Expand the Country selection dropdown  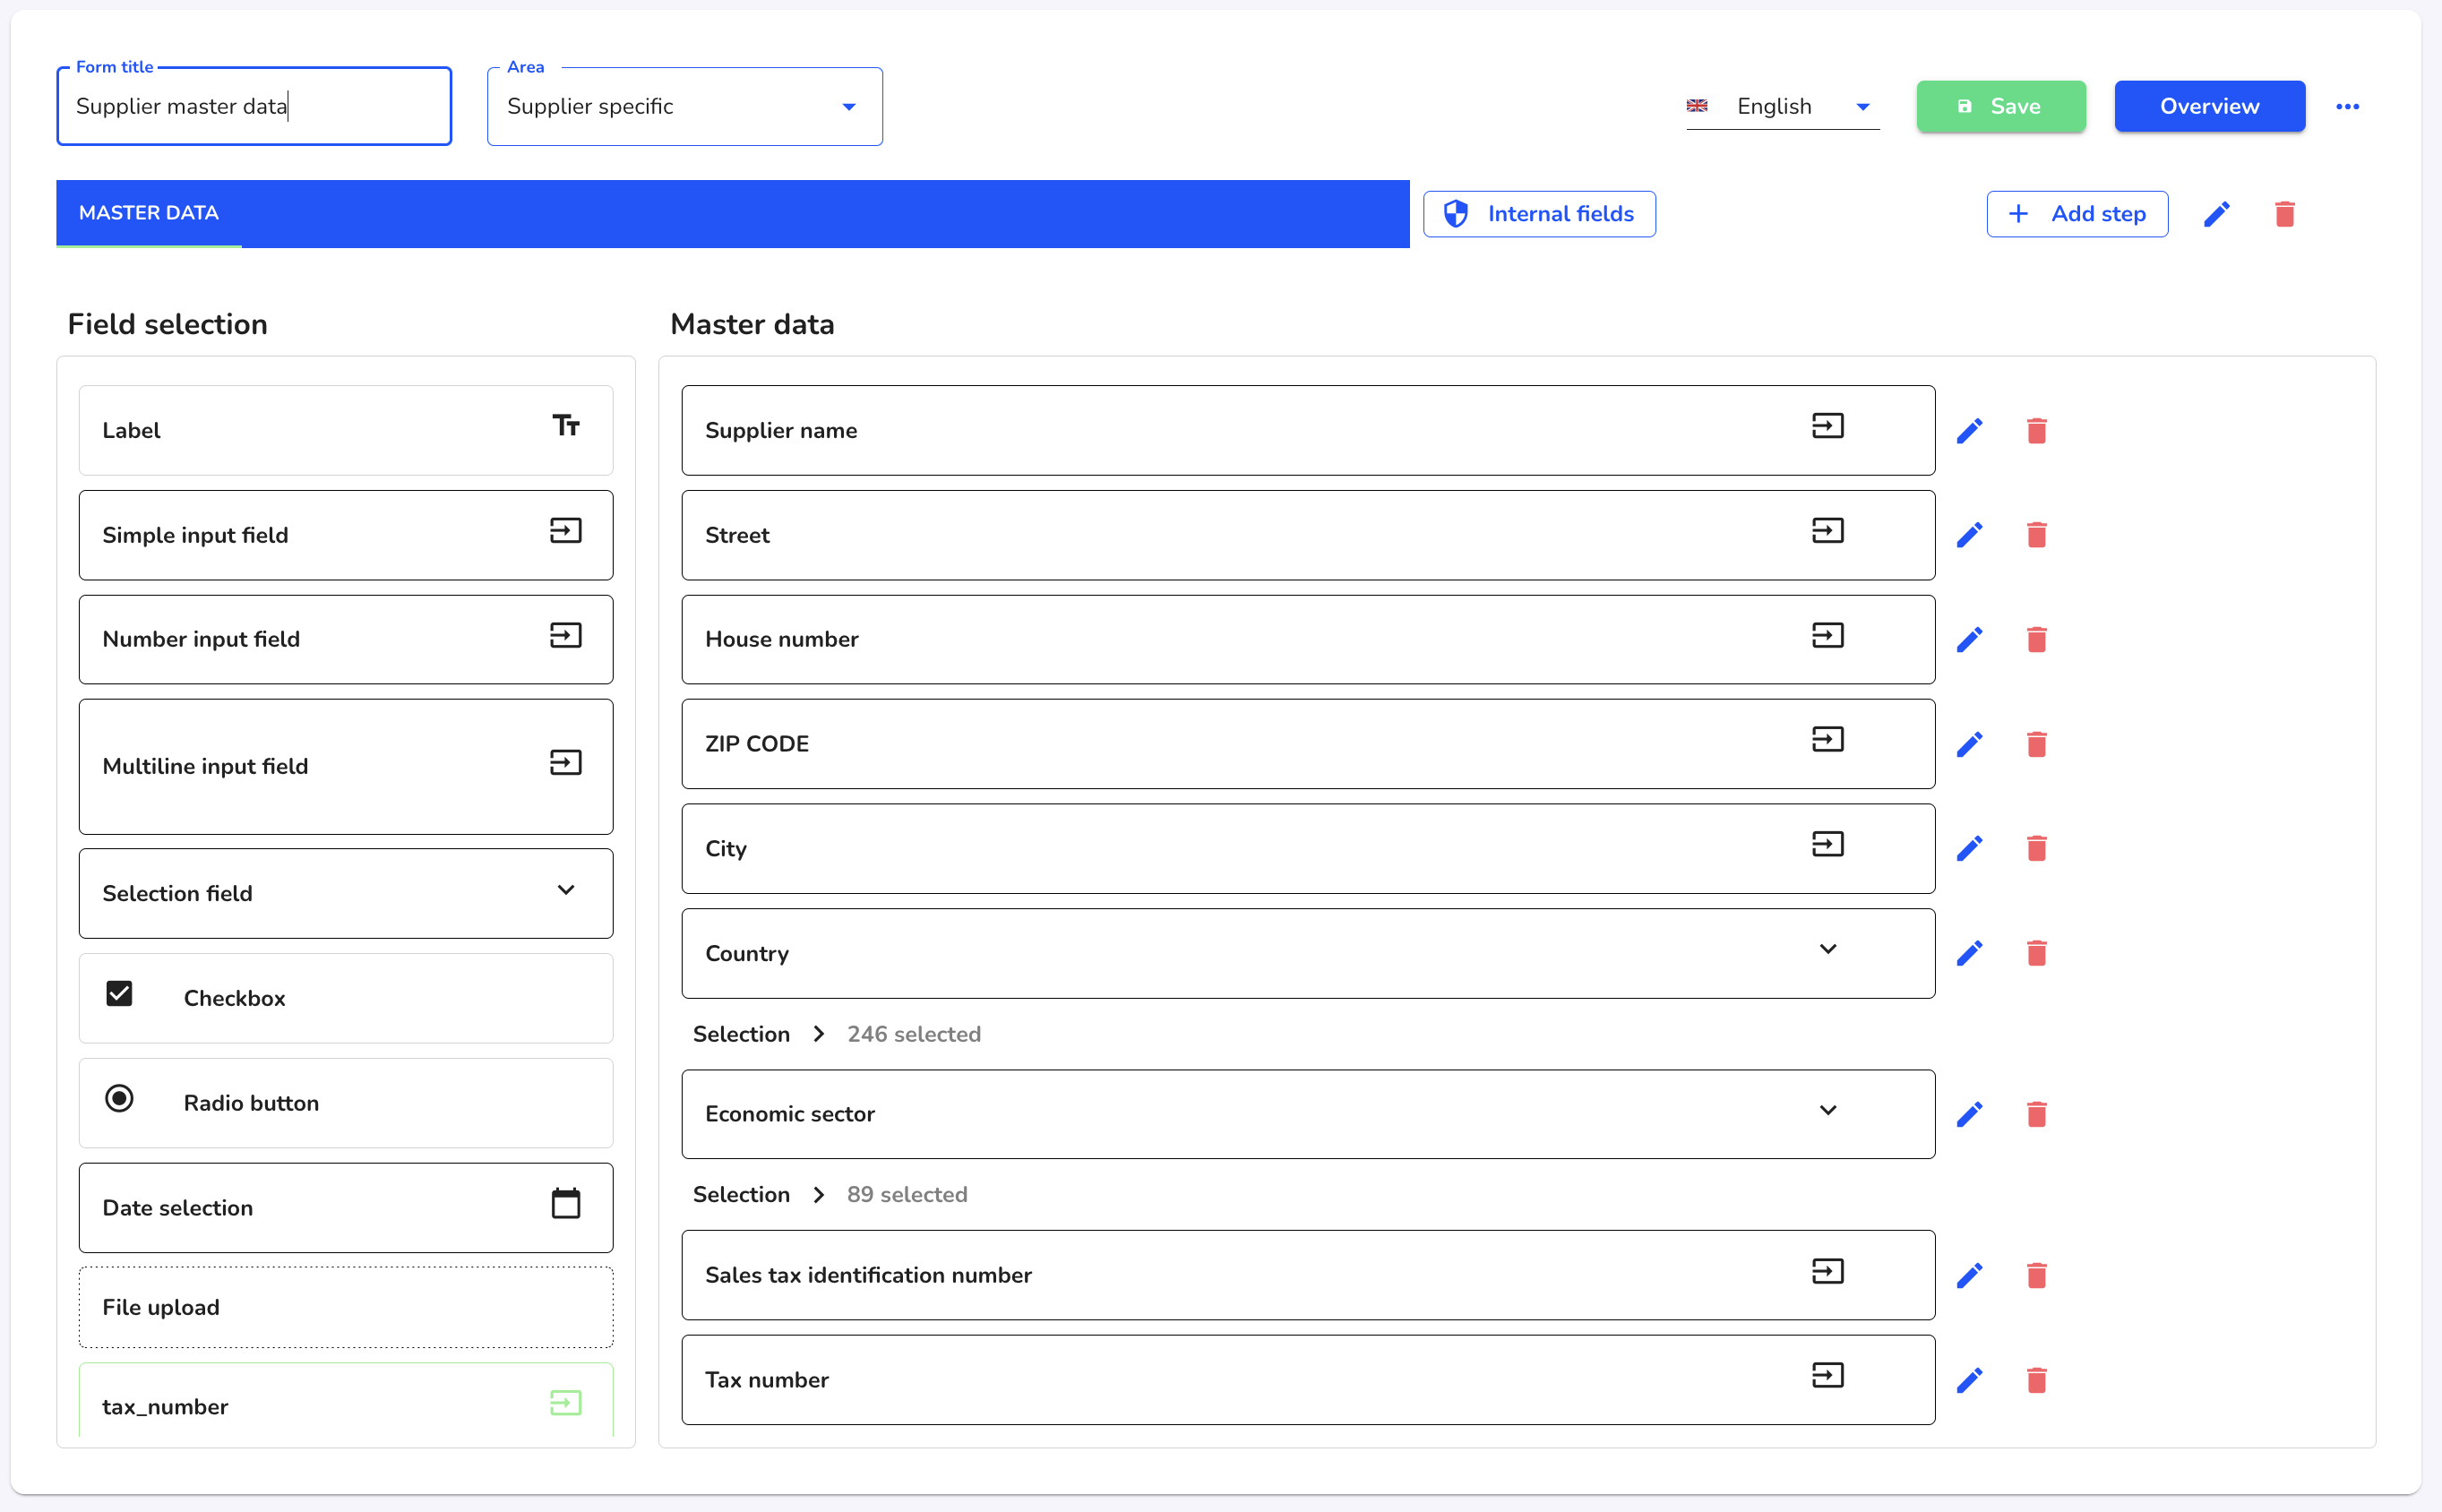pos(1830,950)
